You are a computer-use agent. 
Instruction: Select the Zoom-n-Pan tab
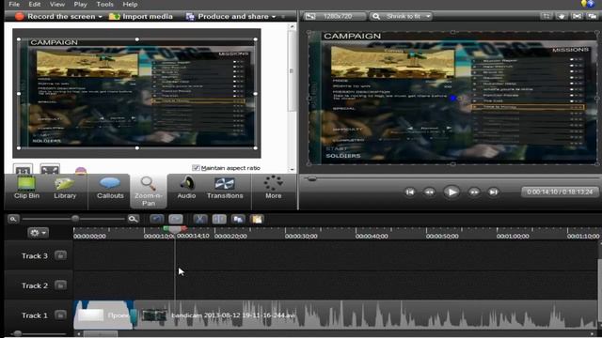pyautogui.click(x=149, y=191)
